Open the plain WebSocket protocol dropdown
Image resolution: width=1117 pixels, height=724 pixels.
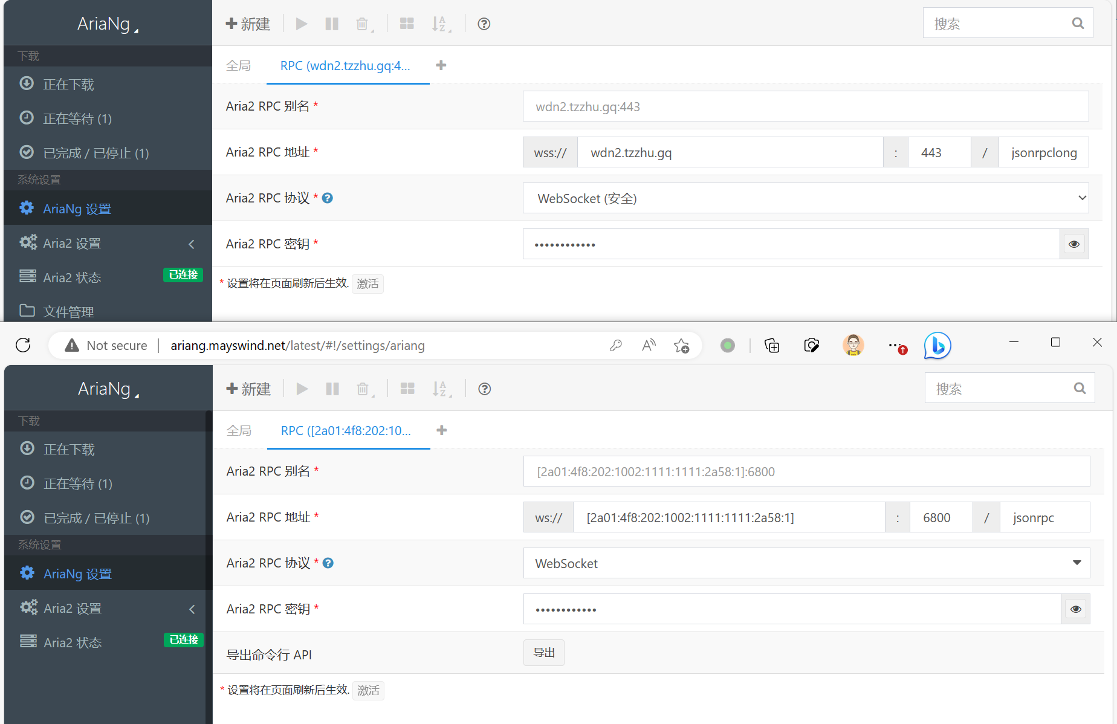pyautogui.click(x=806, y=563)
